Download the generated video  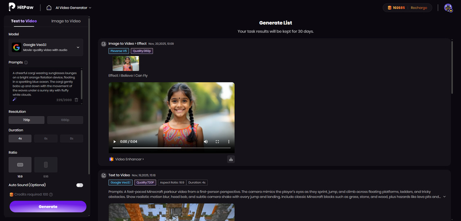231,159
